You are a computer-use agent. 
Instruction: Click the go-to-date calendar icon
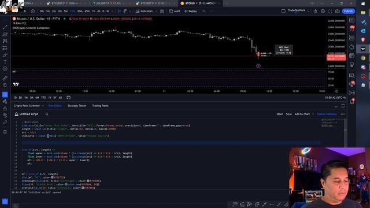68,98
